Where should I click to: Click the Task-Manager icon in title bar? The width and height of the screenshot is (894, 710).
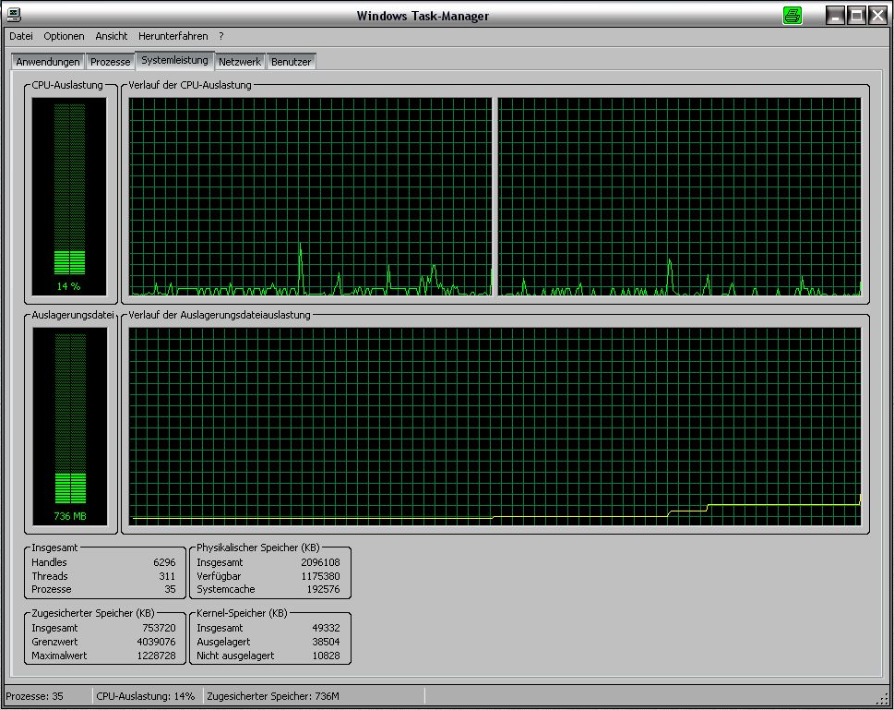14,15
